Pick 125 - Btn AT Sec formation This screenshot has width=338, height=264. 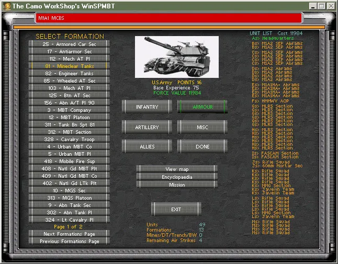[70, 95]
